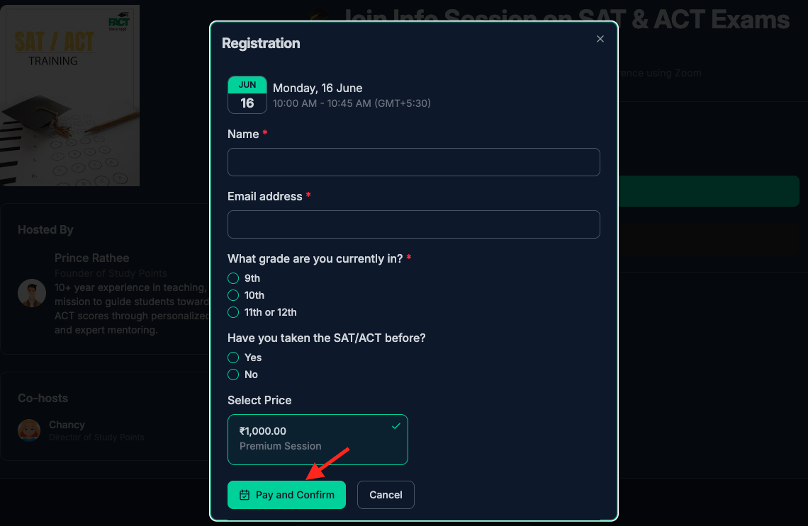Click the checkmark on Premium Session price
Viewport: 808px width, 526px height.
(x=395, y=425)
